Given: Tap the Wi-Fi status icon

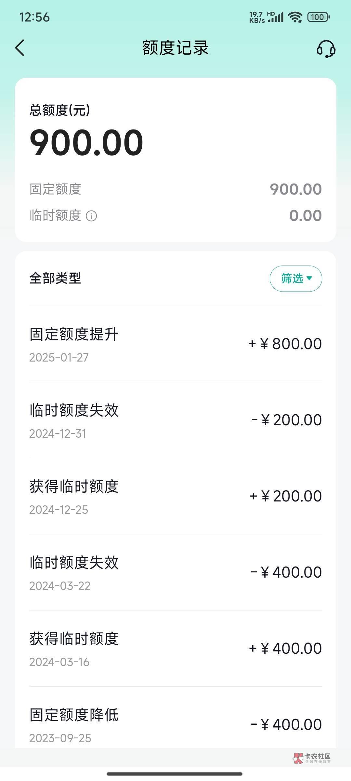Looking at the screenshot, I should 295,17.
